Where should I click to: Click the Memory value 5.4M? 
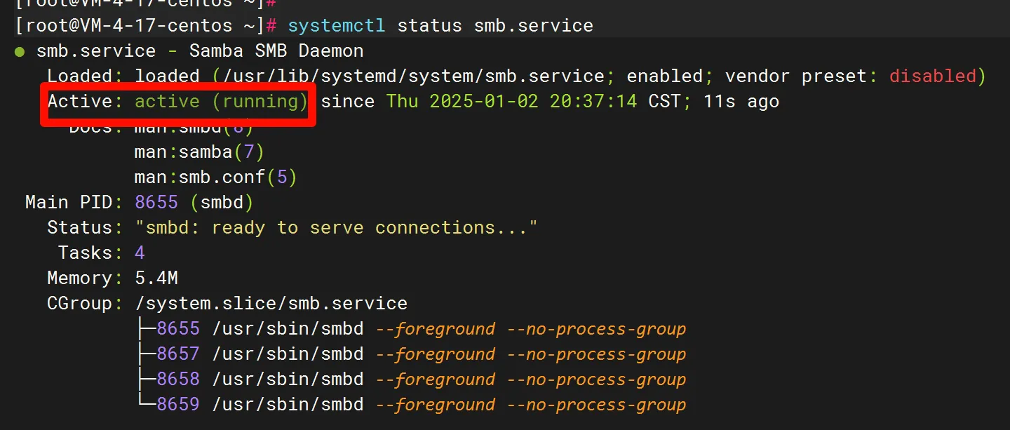[156, 278]
